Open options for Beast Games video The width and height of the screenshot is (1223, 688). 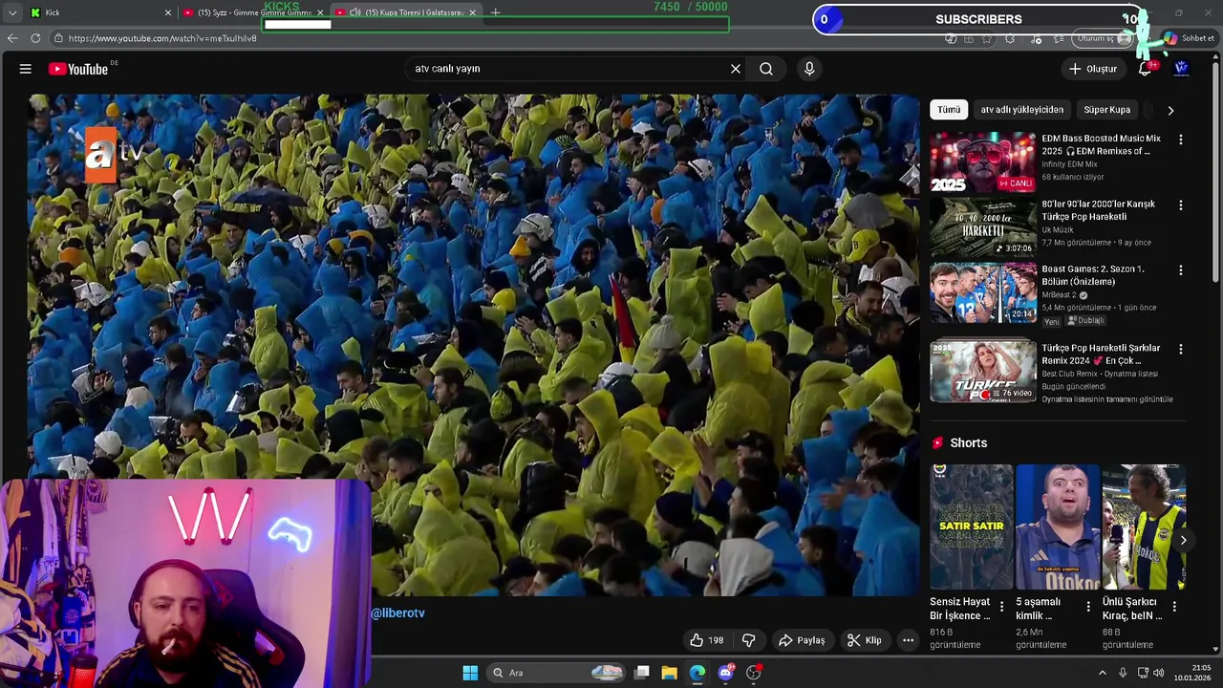pyautogui.click(x=1181, y=270)
